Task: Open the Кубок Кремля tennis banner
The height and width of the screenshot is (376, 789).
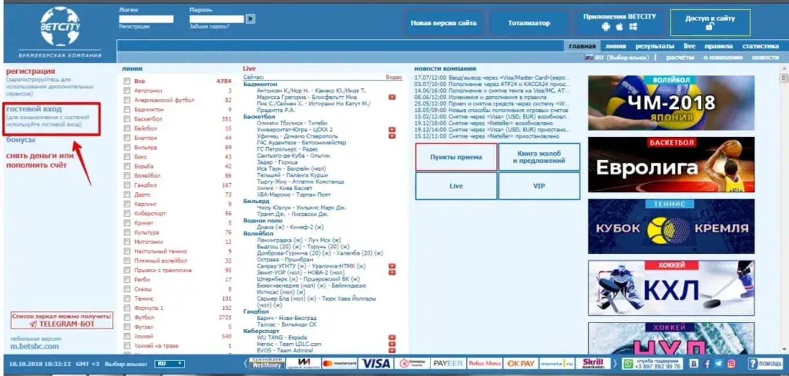Action: pyautogui.click(x=671, y=227)
